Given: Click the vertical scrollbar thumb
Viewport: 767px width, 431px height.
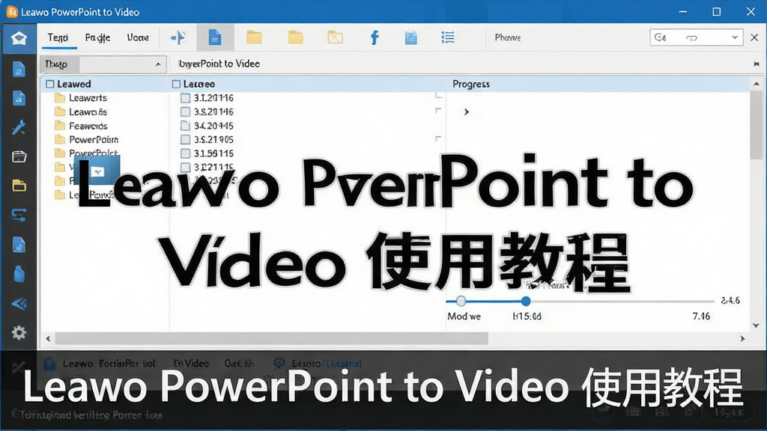Looking at the screenshot, I should 757,125.
